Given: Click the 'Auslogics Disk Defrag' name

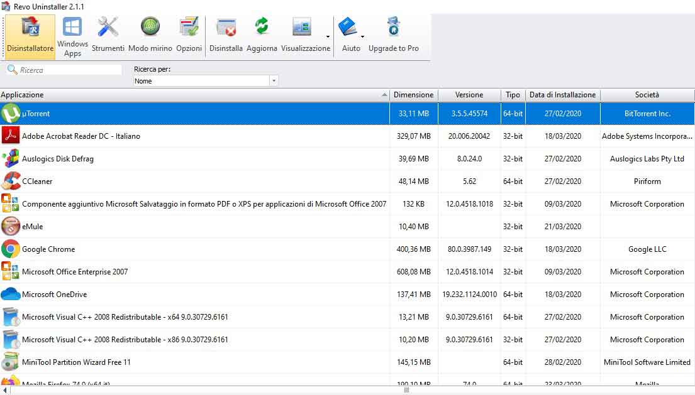Looking at the screenshot, I should (58, 159).
